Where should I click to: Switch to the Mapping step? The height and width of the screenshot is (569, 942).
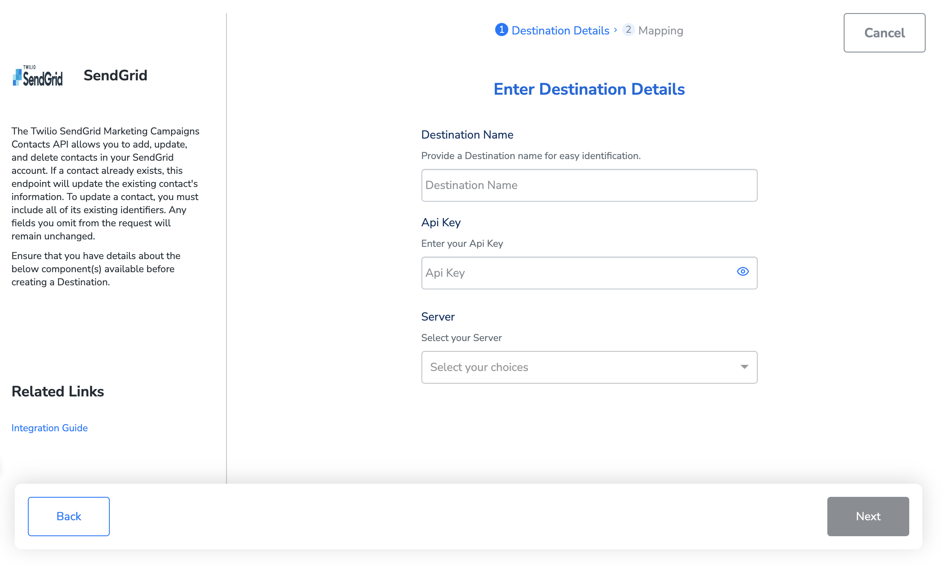point(660,31)
